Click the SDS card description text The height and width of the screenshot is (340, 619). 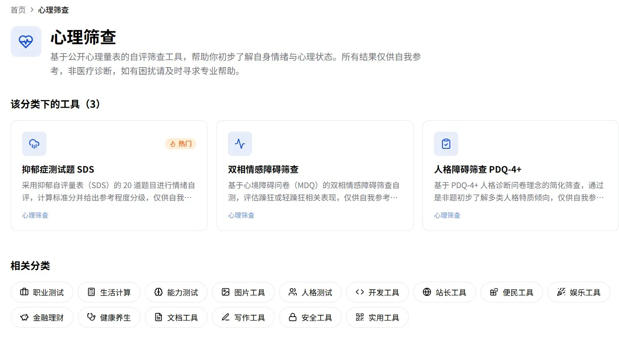click(x=109, y=191)
